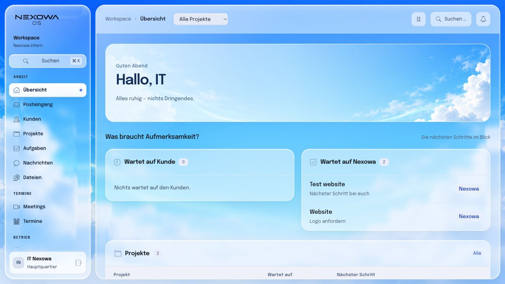This screenshot has height=284, width=505.
Task: Click the Wartet auf column header
Action: coord(280,275)
